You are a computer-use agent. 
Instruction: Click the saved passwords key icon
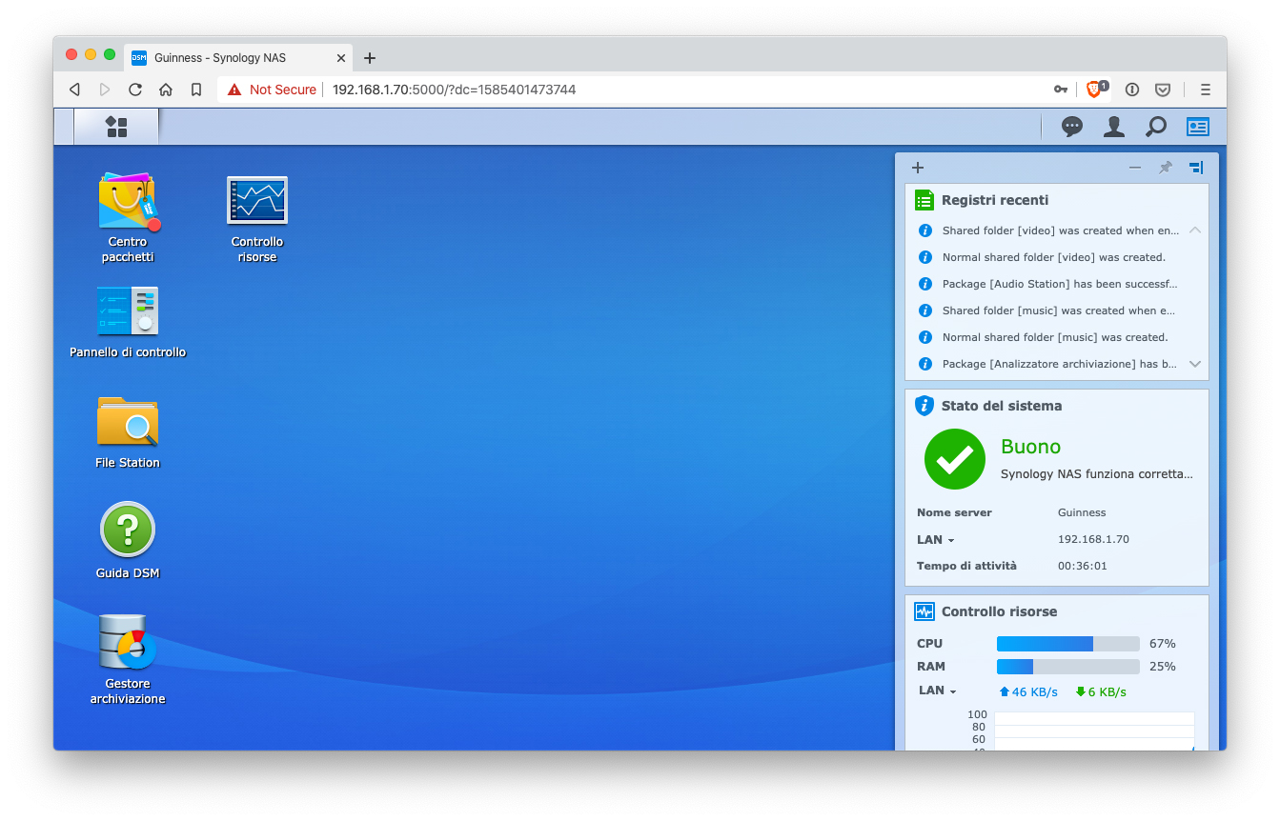(1061, 90)
